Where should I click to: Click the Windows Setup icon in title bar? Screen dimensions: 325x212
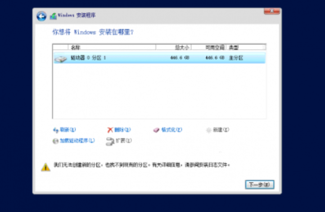(53, 16)
